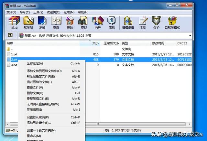Choose 重命名(M) menu entry
The width and height of the screenshot is (207, 141).
coord(52,136)
